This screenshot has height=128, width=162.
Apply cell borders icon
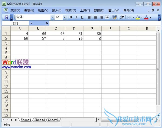(x=129, y=17)
